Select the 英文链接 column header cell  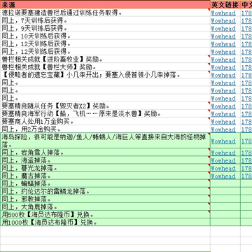pos(225,4)
